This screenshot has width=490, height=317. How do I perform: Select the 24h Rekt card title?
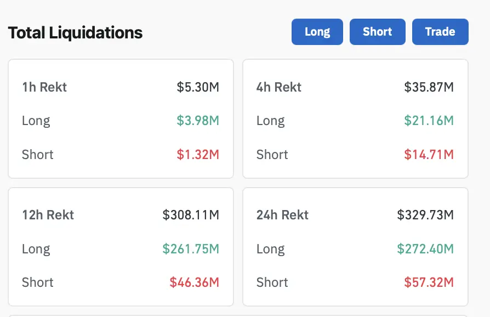click(x=282, y=215)
